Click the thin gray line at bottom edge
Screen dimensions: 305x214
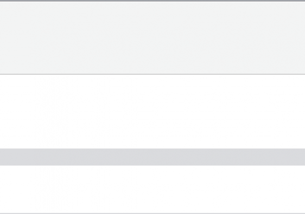coord(152,213)
